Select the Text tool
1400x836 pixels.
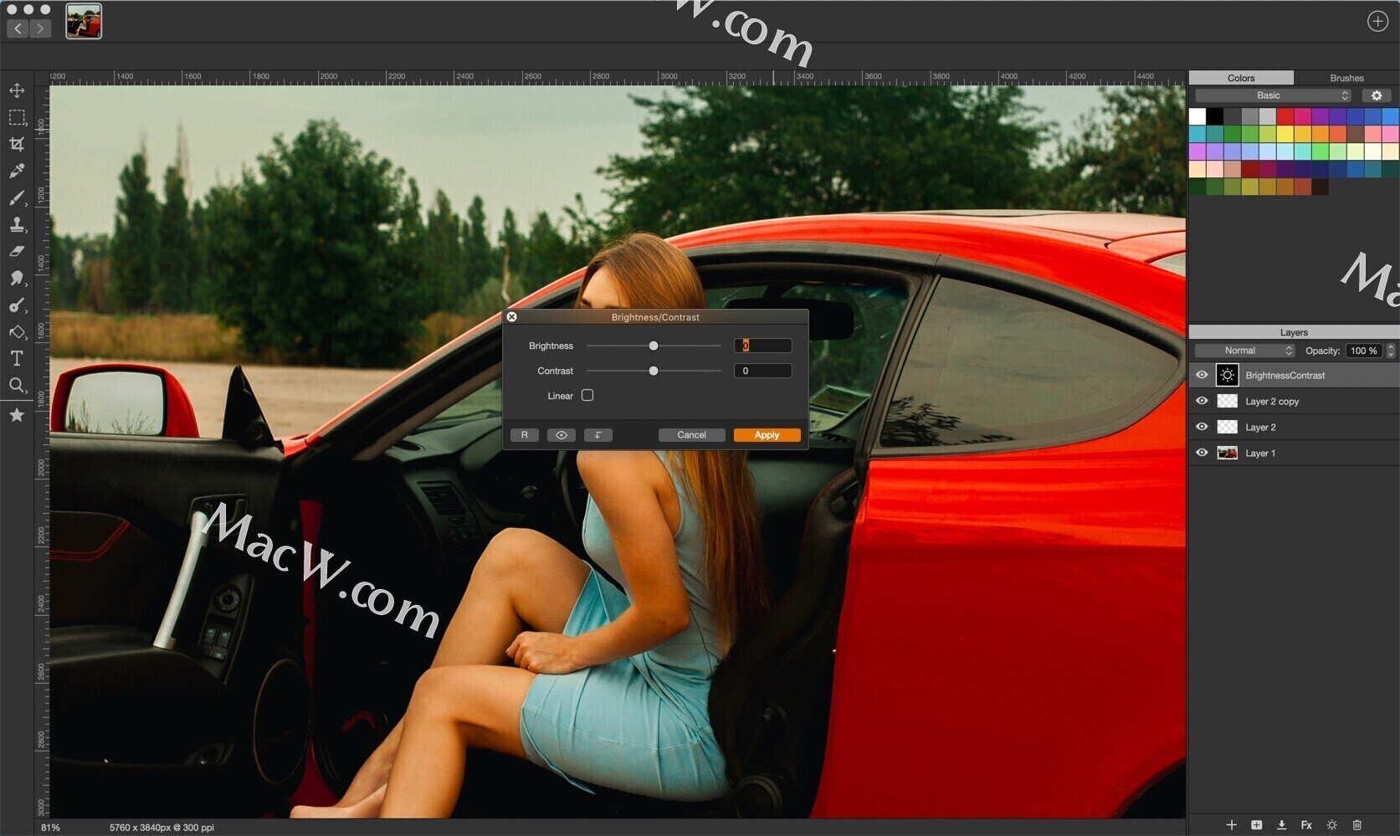point(17,358)
